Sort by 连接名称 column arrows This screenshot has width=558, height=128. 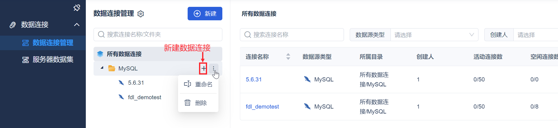pos(288,57)
